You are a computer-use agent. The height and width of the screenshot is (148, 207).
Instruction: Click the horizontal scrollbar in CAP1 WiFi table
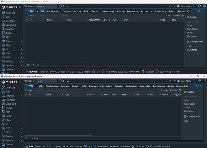(x=58, y=135)
